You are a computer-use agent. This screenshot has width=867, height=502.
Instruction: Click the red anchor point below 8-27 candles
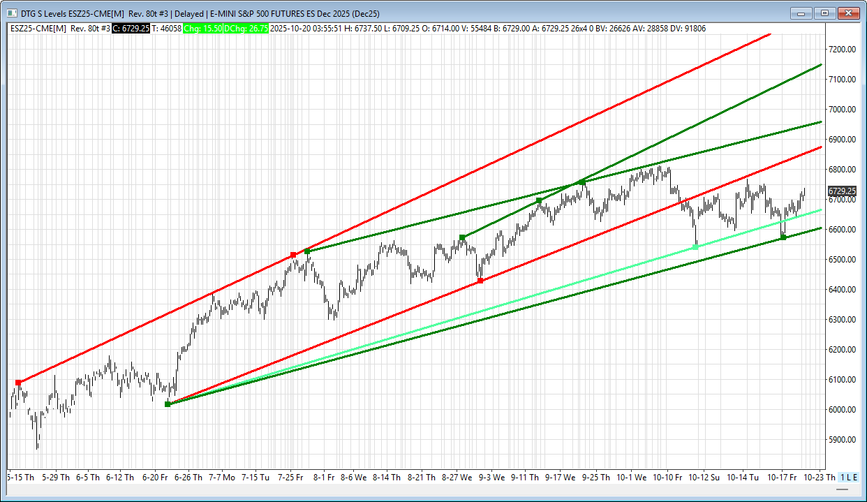[x=480, y=281]
